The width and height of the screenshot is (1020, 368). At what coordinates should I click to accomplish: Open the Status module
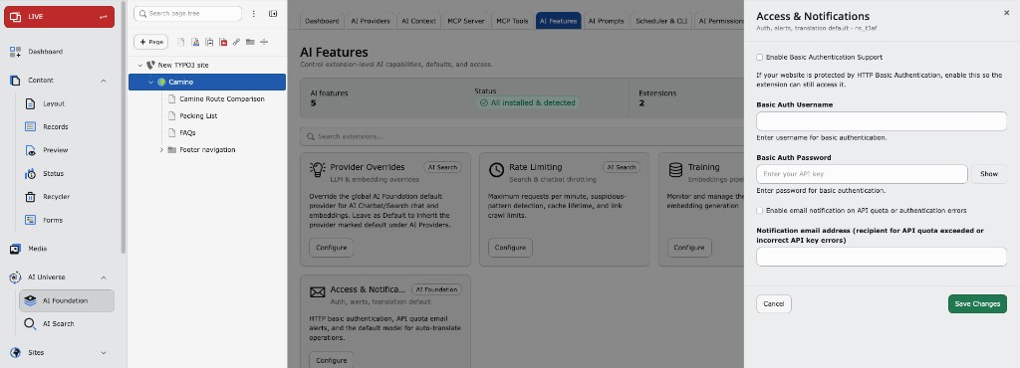pyautogui.click(x=54, y=174)
